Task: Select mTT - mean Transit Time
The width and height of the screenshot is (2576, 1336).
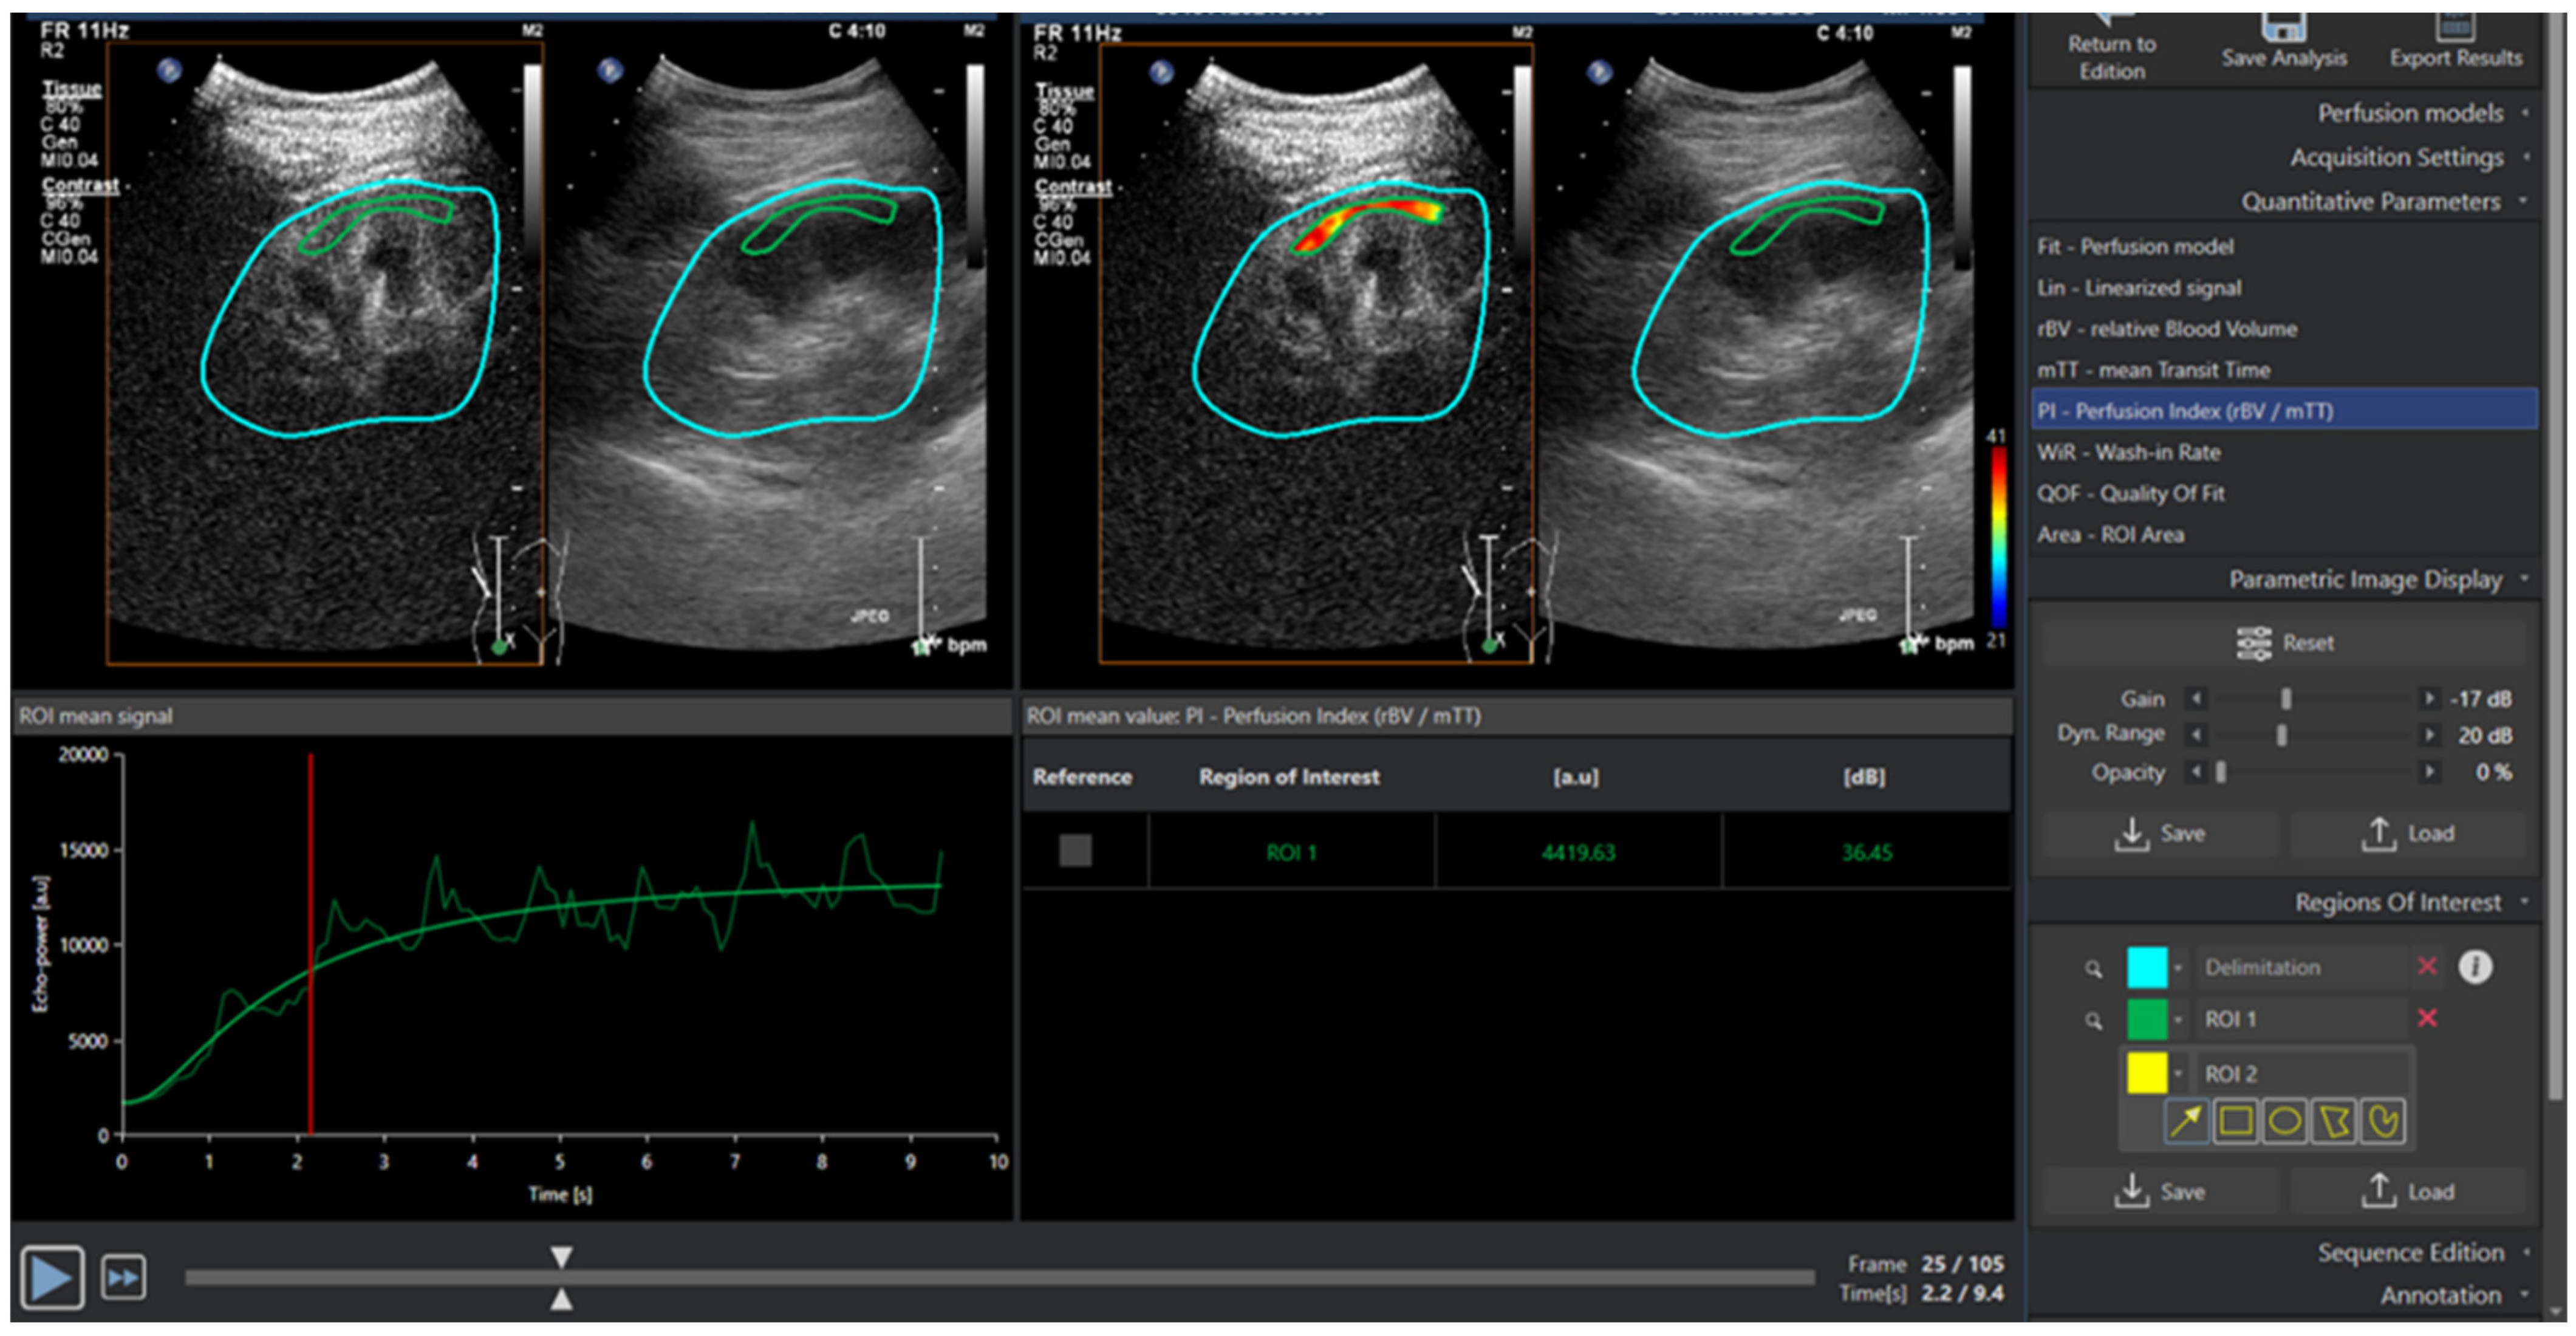Action: pos(2285,370)
